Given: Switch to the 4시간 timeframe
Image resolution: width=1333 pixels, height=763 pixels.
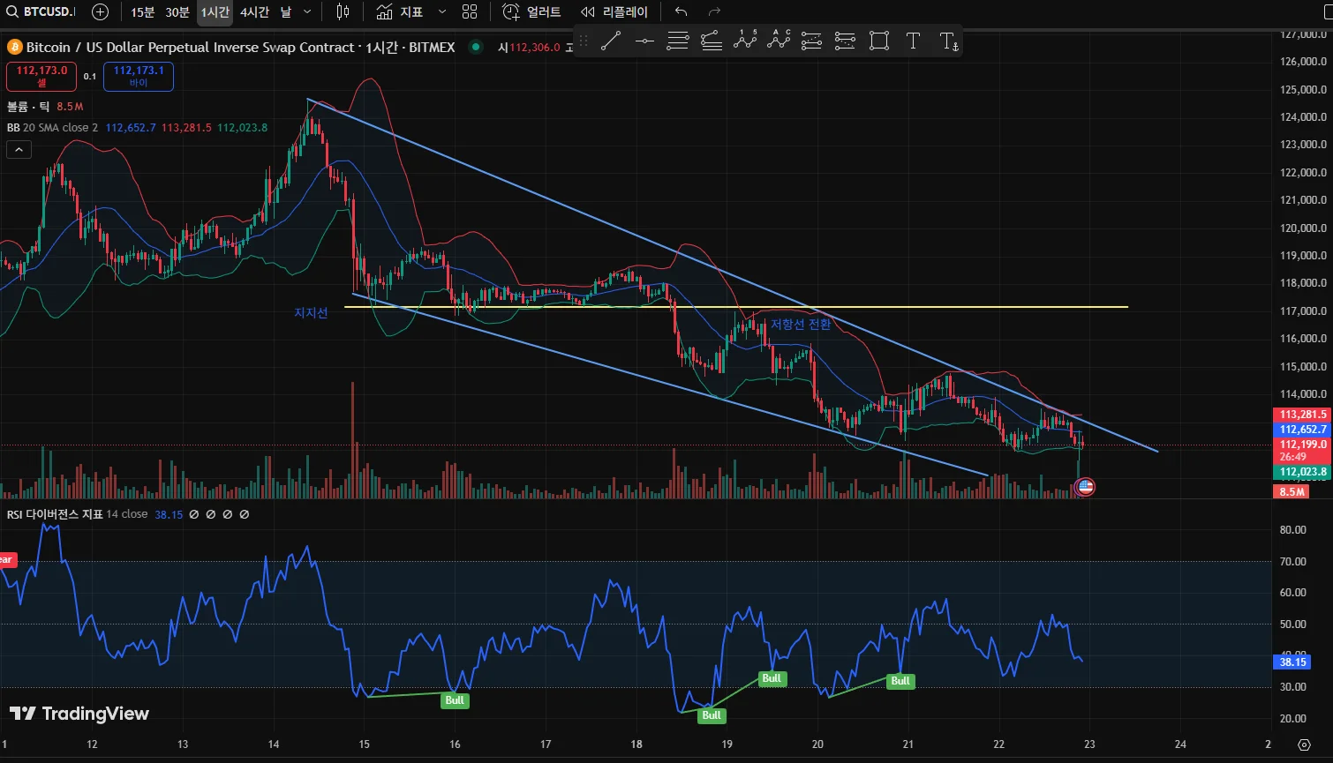Looking at the screenshot, I should coord(254,11).
